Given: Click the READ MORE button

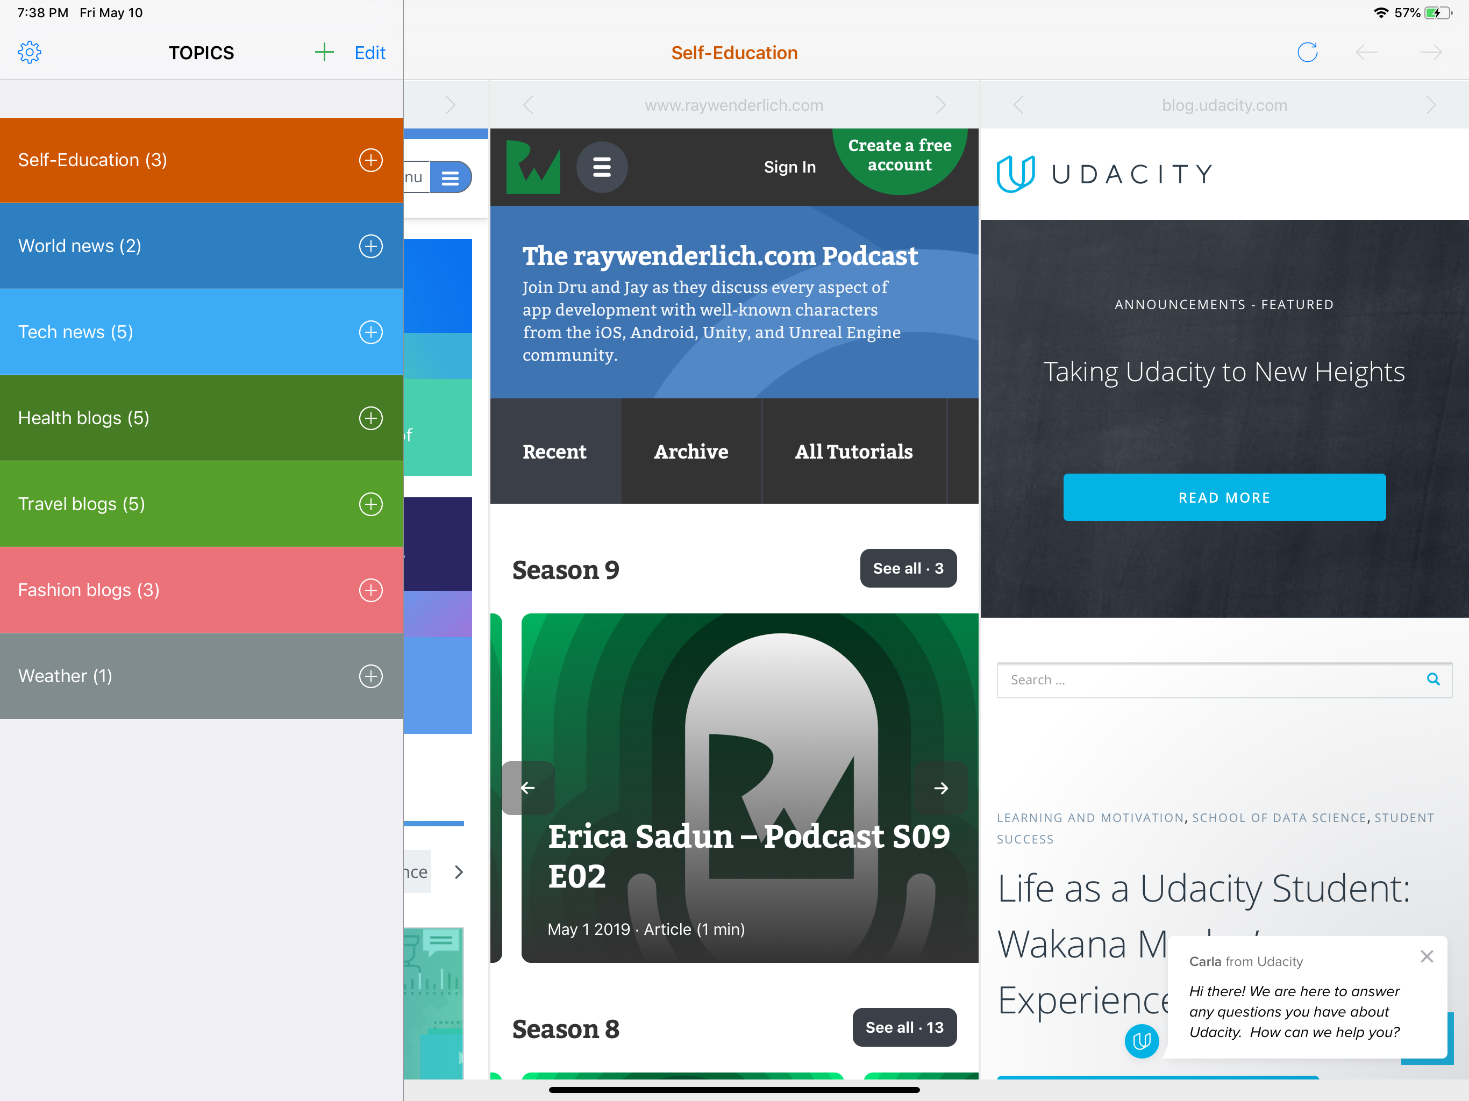Looking at the screenshot, I should 1224,497.
